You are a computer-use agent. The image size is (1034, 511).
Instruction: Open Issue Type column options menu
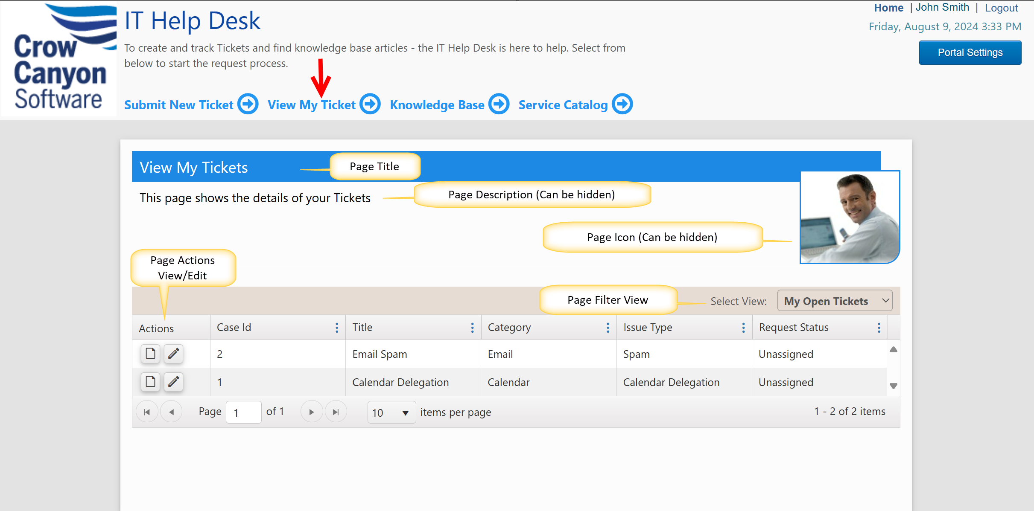[x=743, y=328]
